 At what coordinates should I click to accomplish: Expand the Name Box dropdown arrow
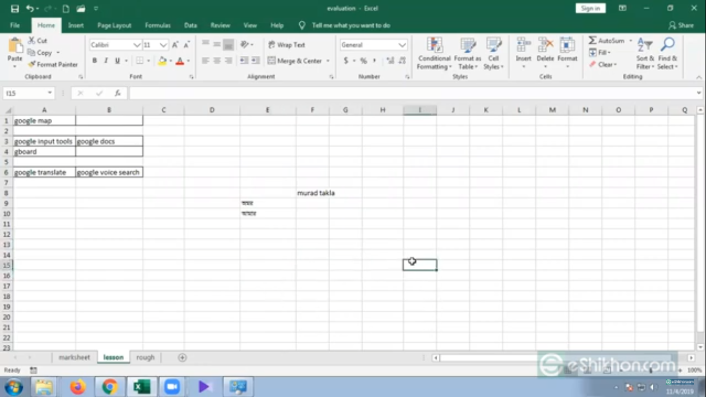50,93
